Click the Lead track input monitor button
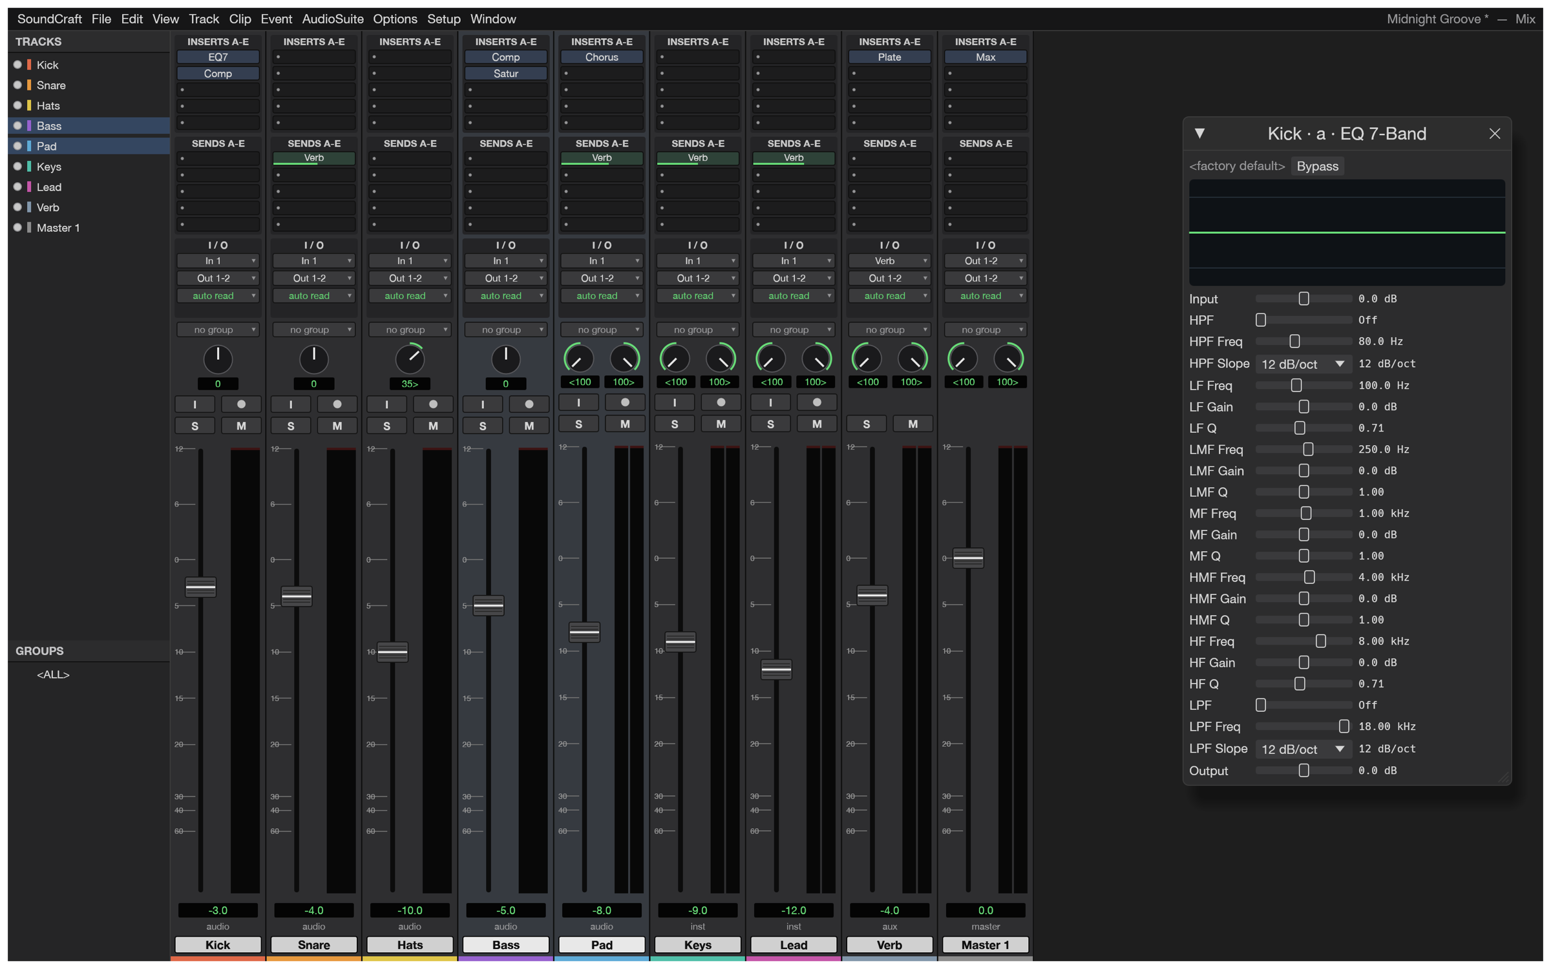The width and height of the screenshot is (1551, 969). 770,402
